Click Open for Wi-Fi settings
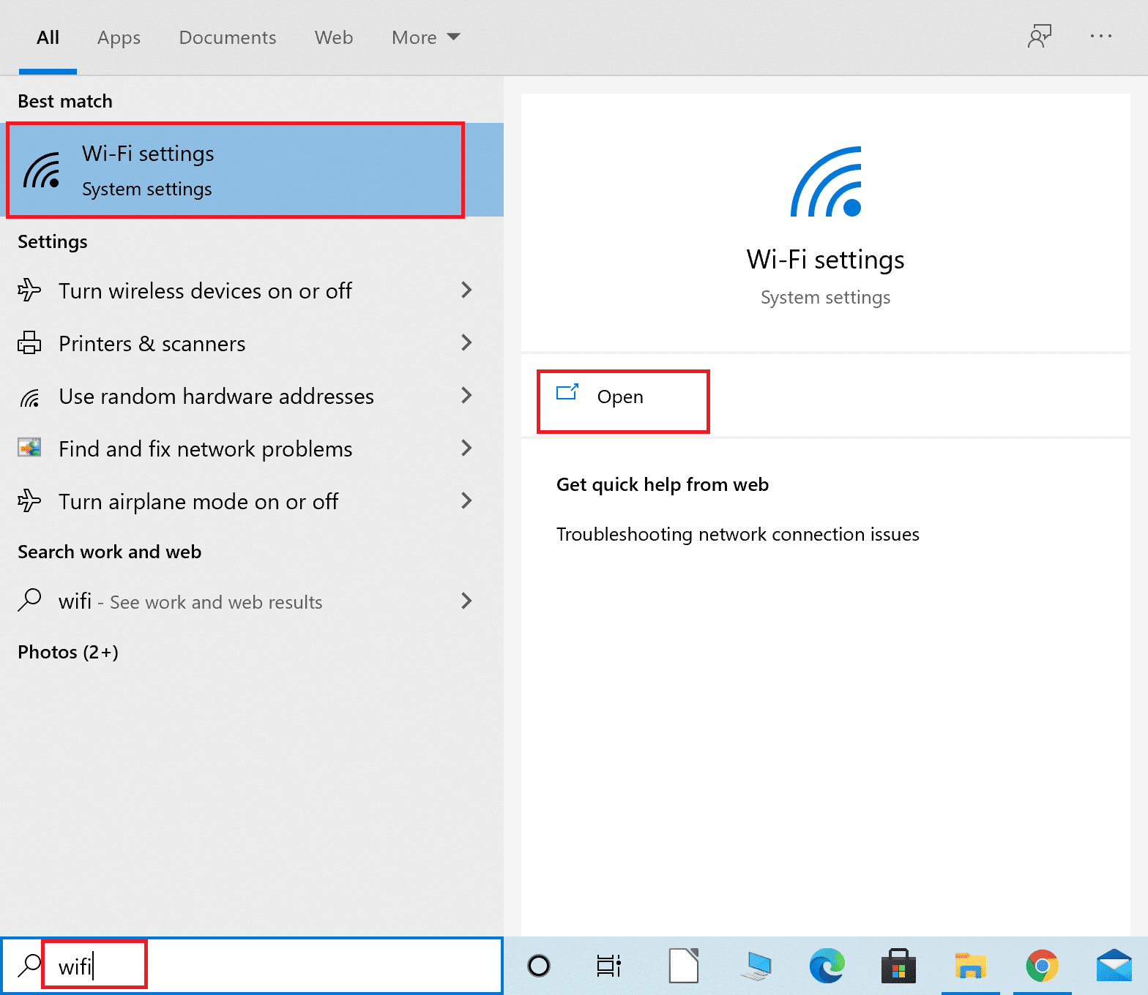The image size is (1148, 995). click(x=620, y=397)
